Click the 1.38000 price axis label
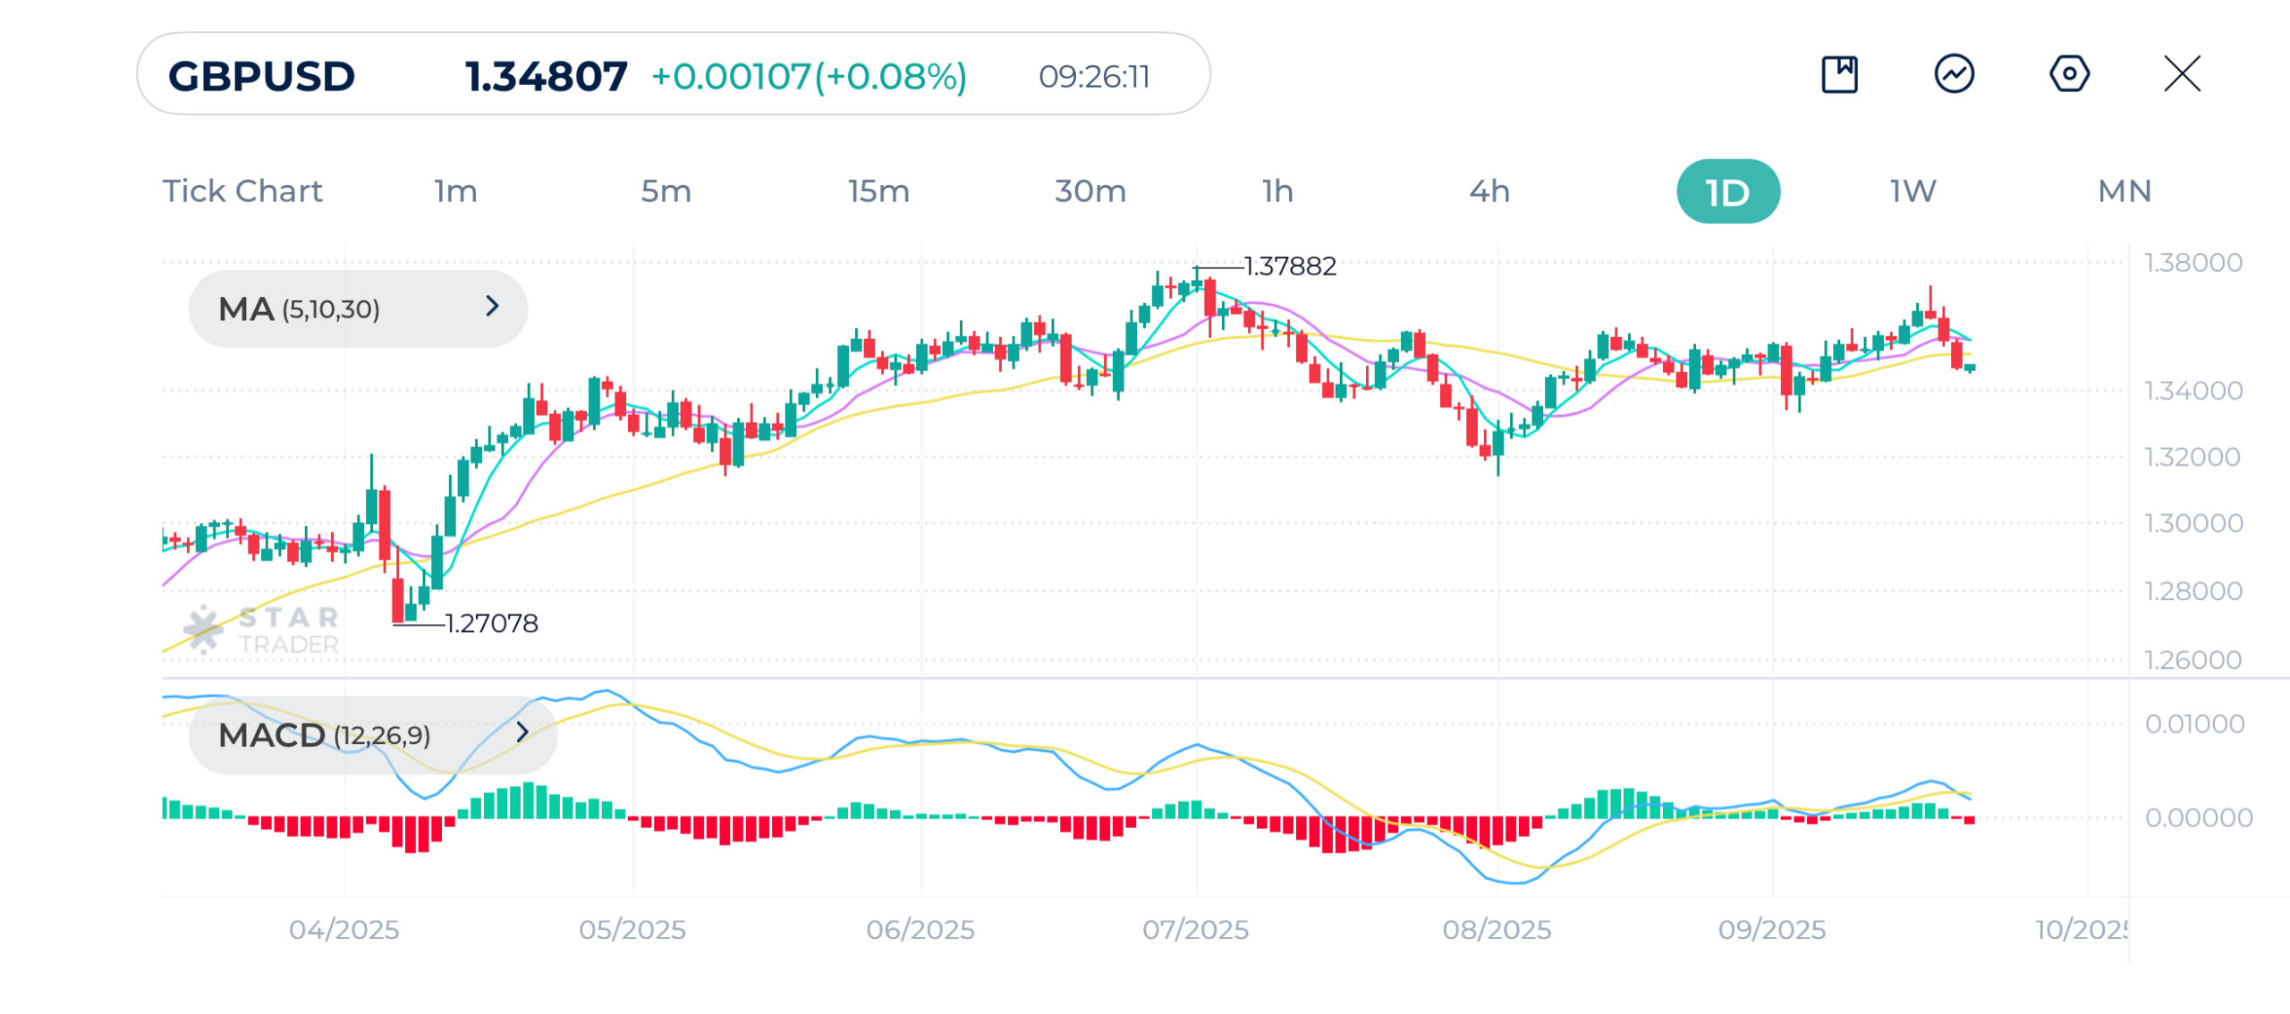Image resolution: width=2290 pixels, height=1014 pixels. pos(2193,263)
